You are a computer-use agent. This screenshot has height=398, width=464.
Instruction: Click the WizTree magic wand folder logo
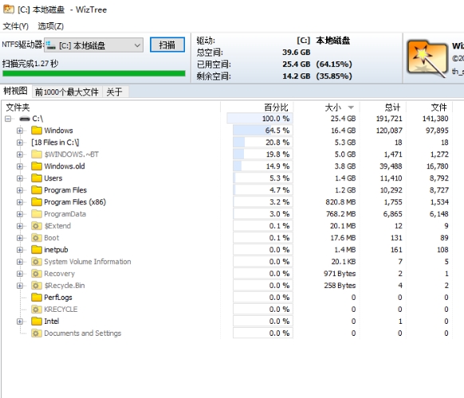427,59
